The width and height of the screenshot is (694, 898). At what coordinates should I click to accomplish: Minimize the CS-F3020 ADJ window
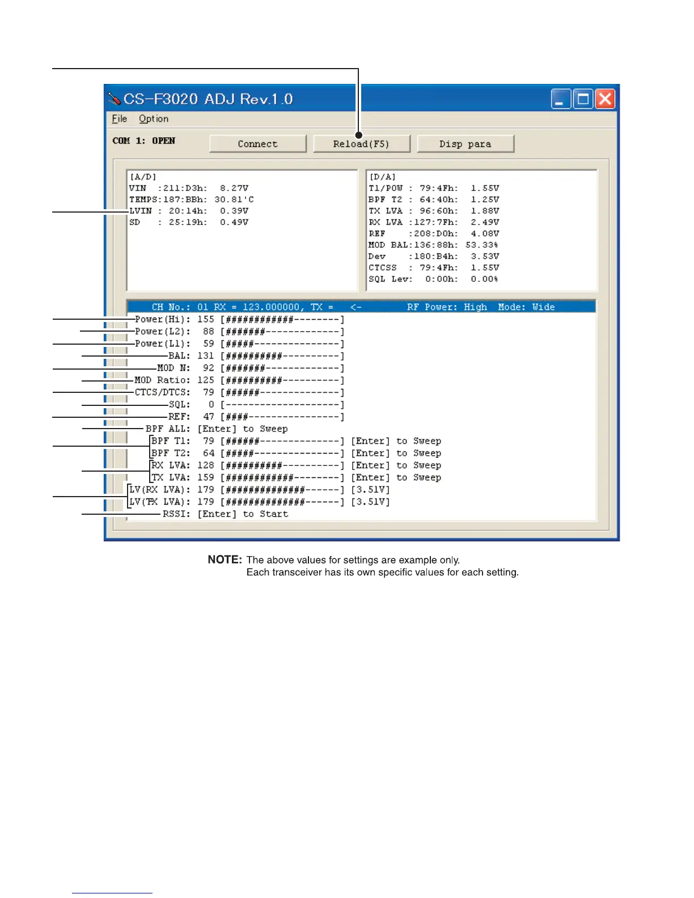pyautogui.click(x=560, y=99)
